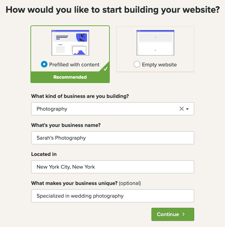This screenshot has width=225, height=227.
Task: Click the "What kind of business are you building?" label
Action: 80,96
